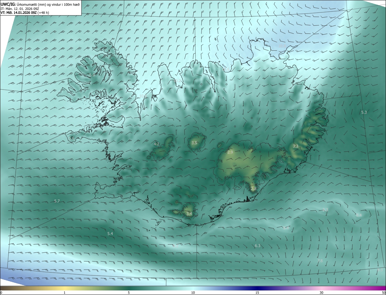Click the title 'Úrkomumætti (mm) og vindur í 100m hæð'
Screen dimensions: 386x295
(48, 4)
